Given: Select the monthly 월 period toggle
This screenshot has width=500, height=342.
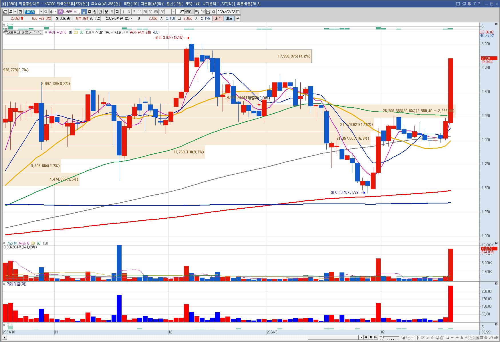Looking at the screenshot, I should (95, 12).
